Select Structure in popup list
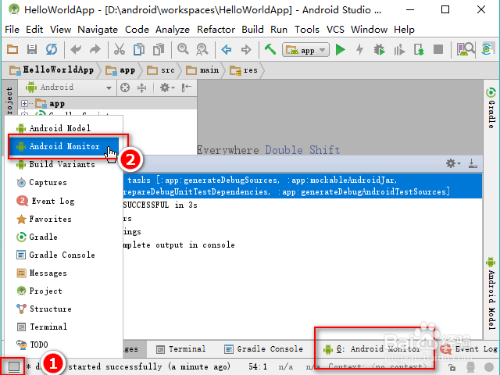 click(64, 309)
